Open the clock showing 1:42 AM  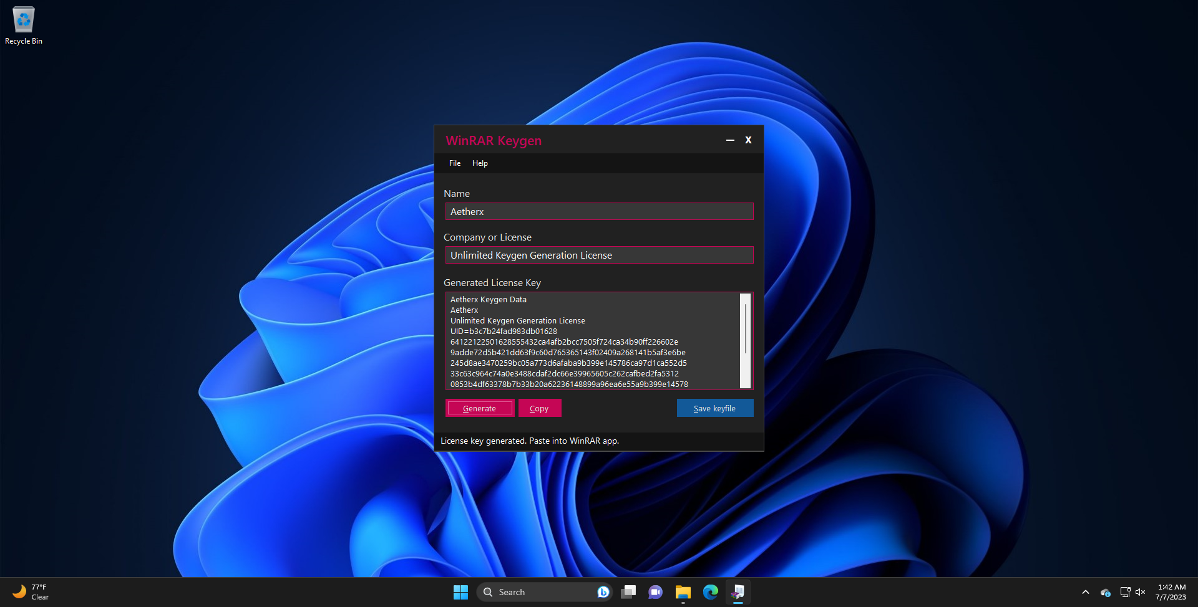[x=1171, y=592]
